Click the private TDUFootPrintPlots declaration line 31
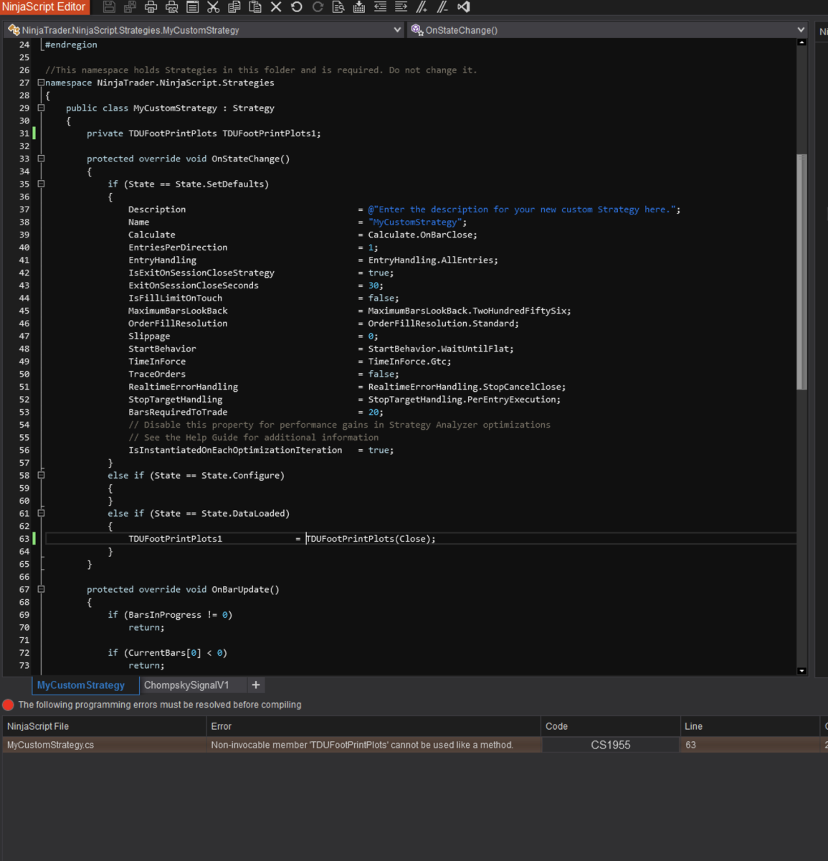The width and height of the screenshot is (828, 861). [204, 133]
